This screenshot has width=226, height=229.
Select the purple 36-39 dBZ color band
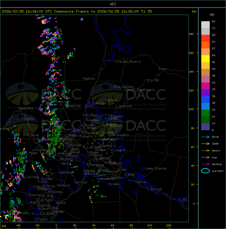(205, 92)
